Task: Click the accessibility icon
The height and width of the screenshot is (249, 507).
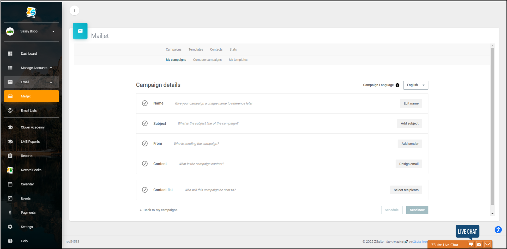Action: pos(498,230)
